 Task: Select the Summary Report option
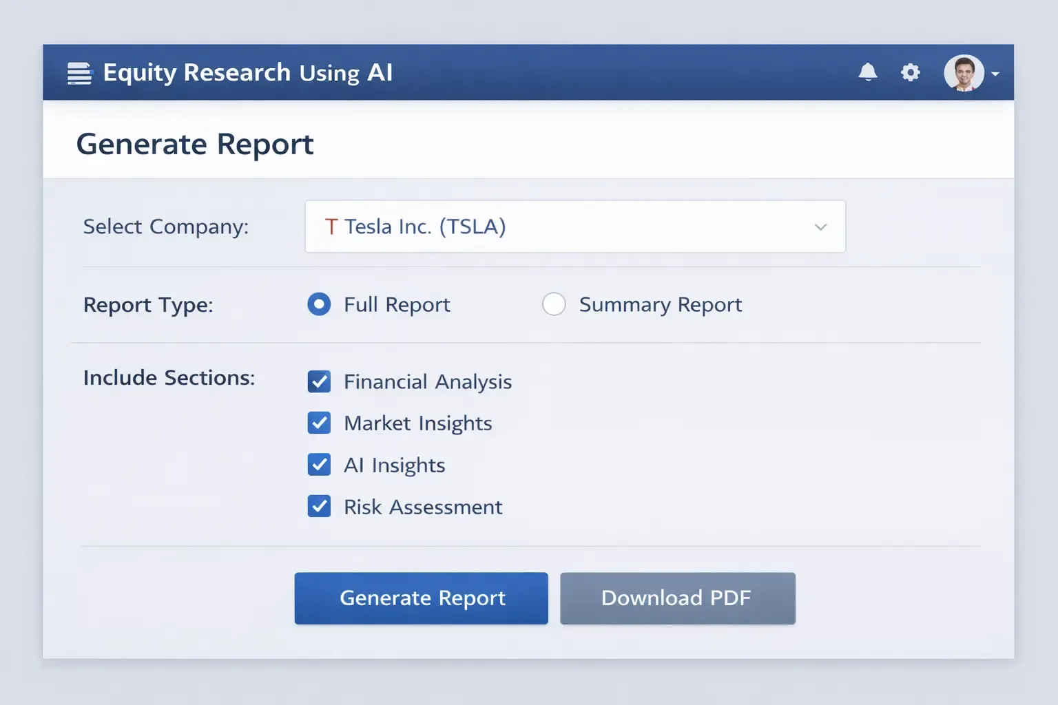click(x=554, y=304)
